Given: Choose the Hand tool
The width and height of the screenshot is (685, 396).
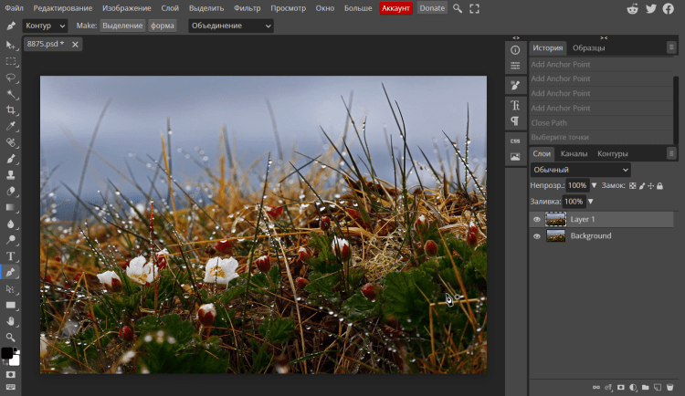Looking at the screenshot, I should point(11,321).
